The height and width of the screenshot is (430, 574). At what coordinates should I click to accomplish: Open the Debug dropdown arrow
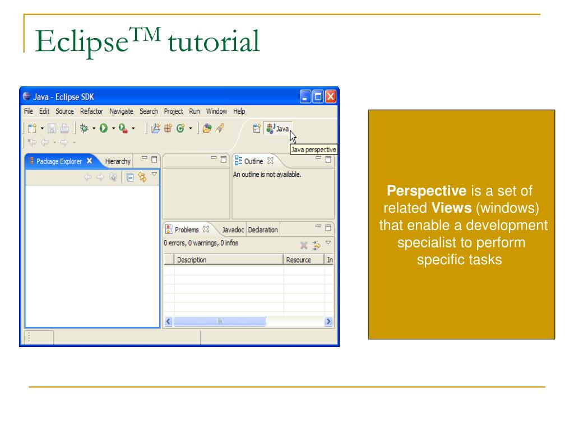tap(94, 128)
